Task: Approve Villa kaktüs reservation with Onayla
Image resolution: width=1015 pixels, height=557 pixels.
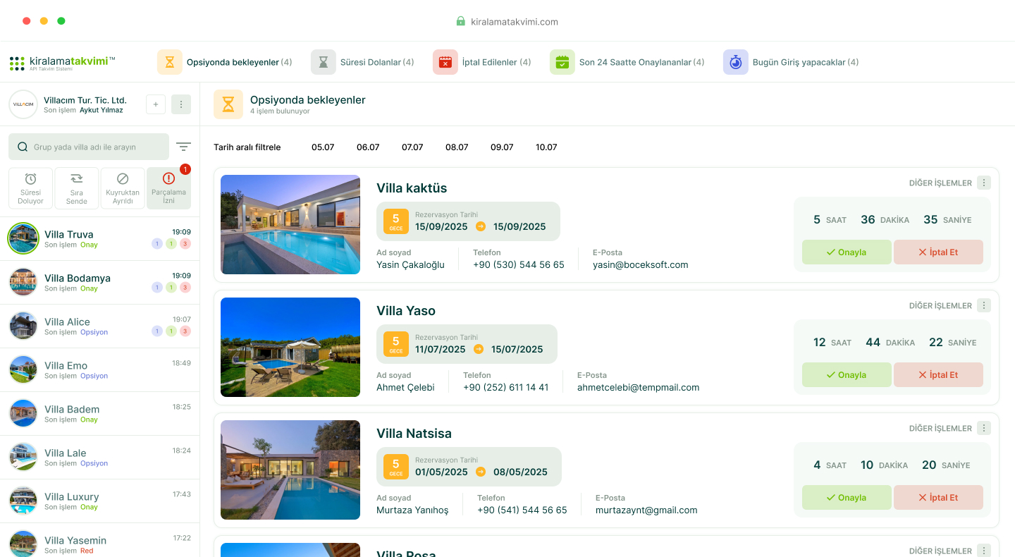Action: pos(847,252)
